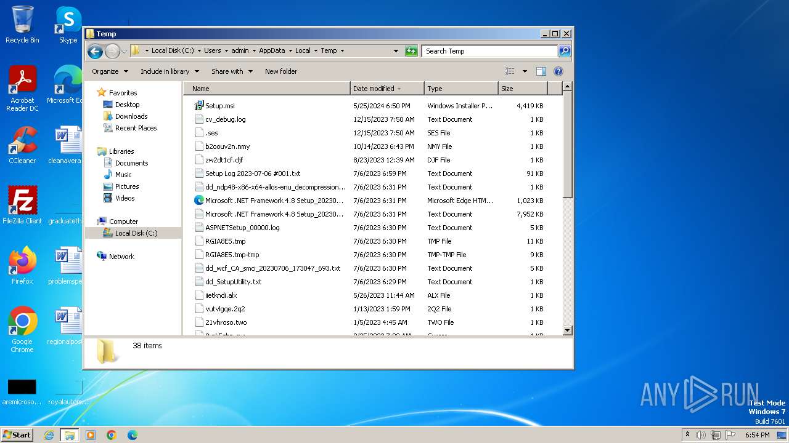
Task: Click the scroll down arrow in file list
Action: pos(568,330)
